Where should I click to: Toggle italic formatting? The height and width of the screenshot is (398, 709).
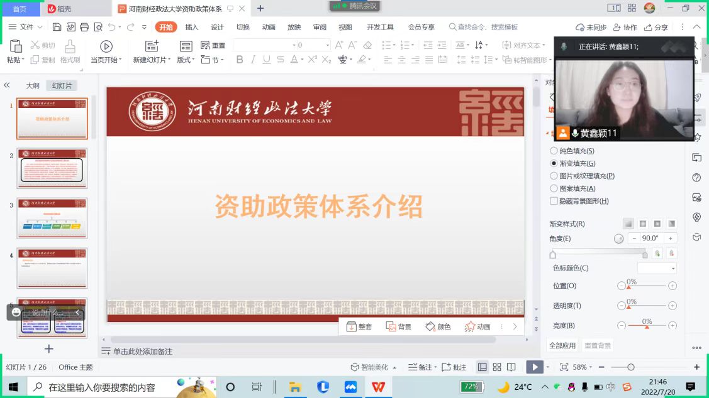tap(253, 60)
